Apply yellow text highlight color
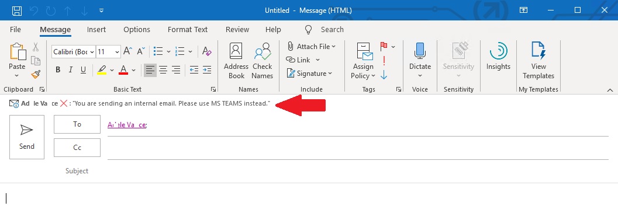Screen dimensions: 618x213 pos(102,70)
